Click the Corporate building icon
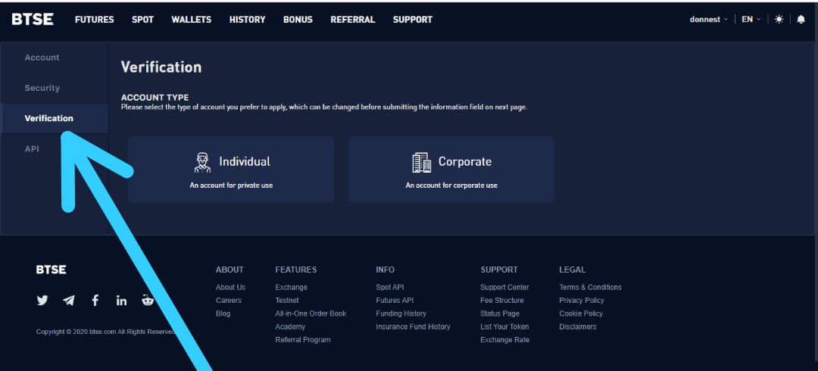This screenshot has width=818, height=371. tap(422, 162)
